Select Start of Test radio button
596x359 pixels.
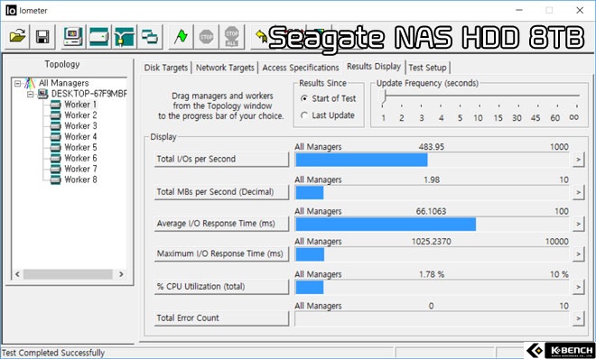point(304,98)
